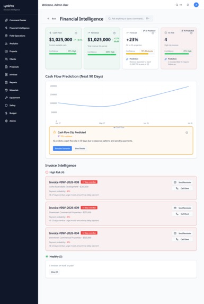Click the Cash Flow card info icon
The width and height of the screenshot is (204, 304).
76,33
